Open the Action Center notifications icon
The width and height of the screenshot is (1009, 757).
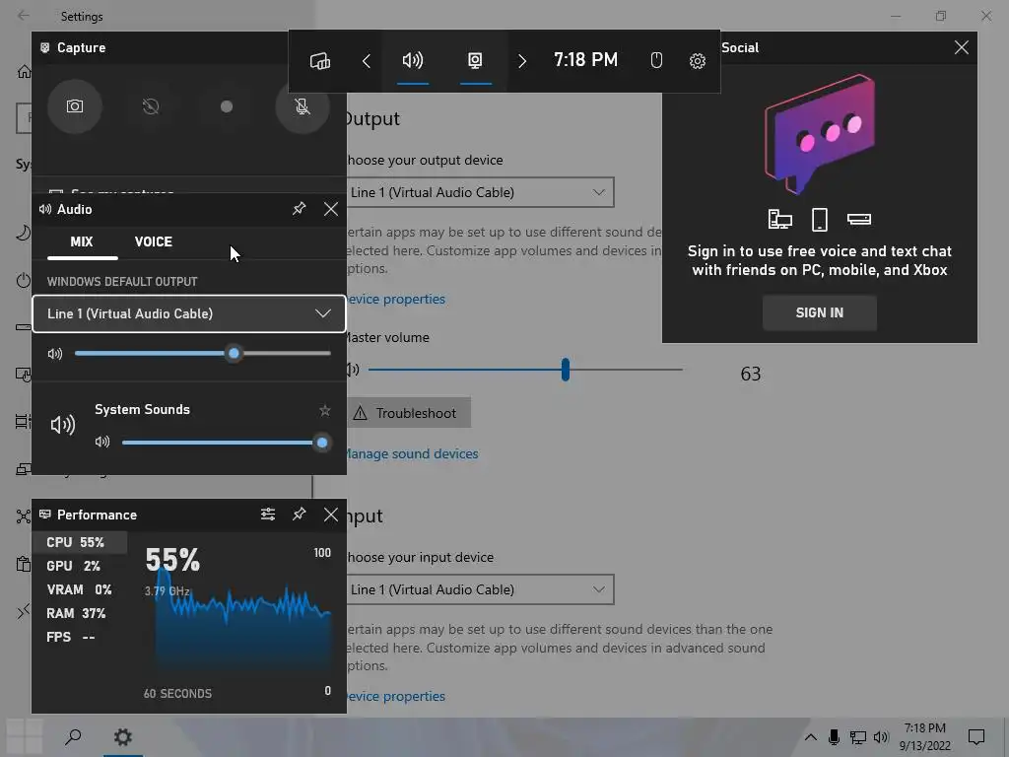pos(976,737)
